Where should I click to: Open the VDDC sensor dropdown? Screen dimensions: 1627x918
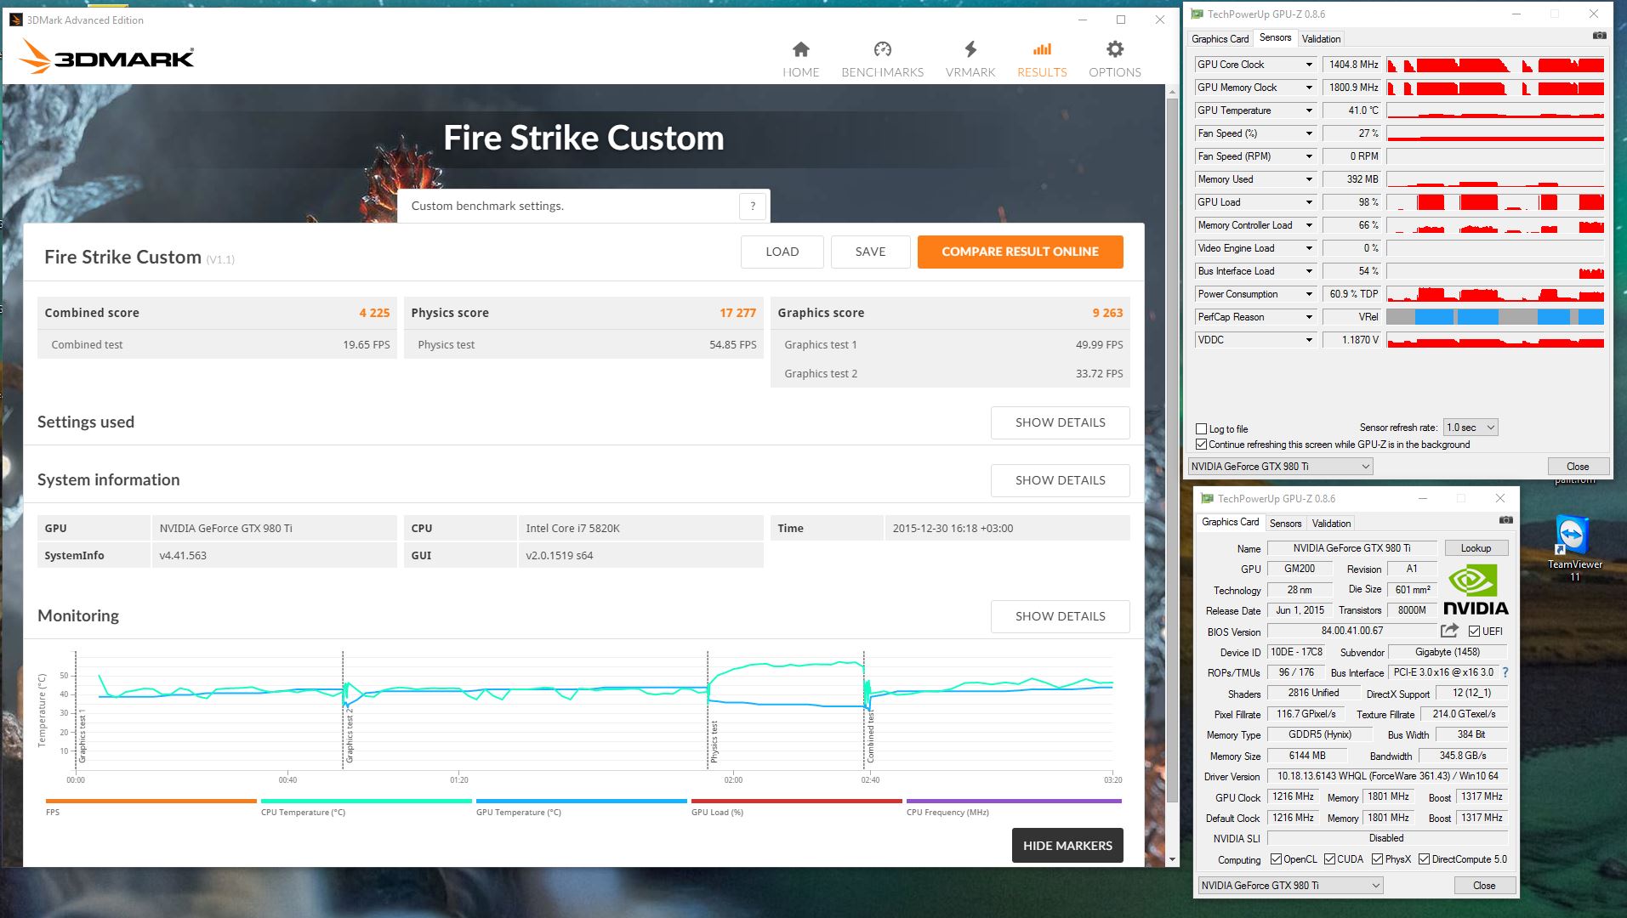1309,340
